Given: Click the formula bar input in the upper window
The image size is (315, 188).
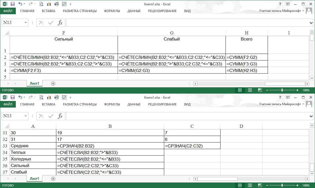Looking at the screenshot, I should (188, 23).
